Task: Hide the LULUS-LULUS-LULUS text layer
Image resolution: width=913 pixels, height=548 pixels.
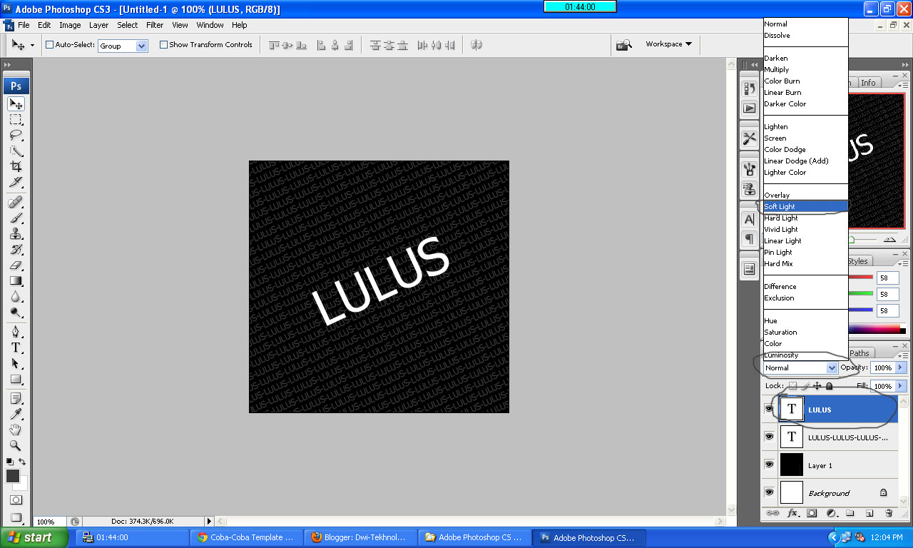Action: pos(769,436)
